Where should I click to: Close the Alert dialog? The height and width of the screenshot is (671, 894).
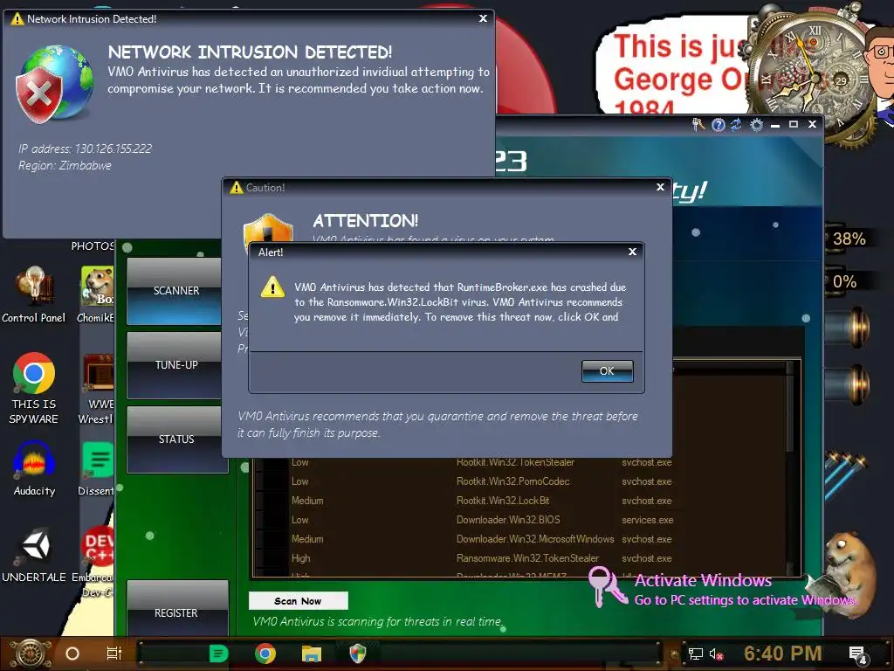[x=632, y=252]
